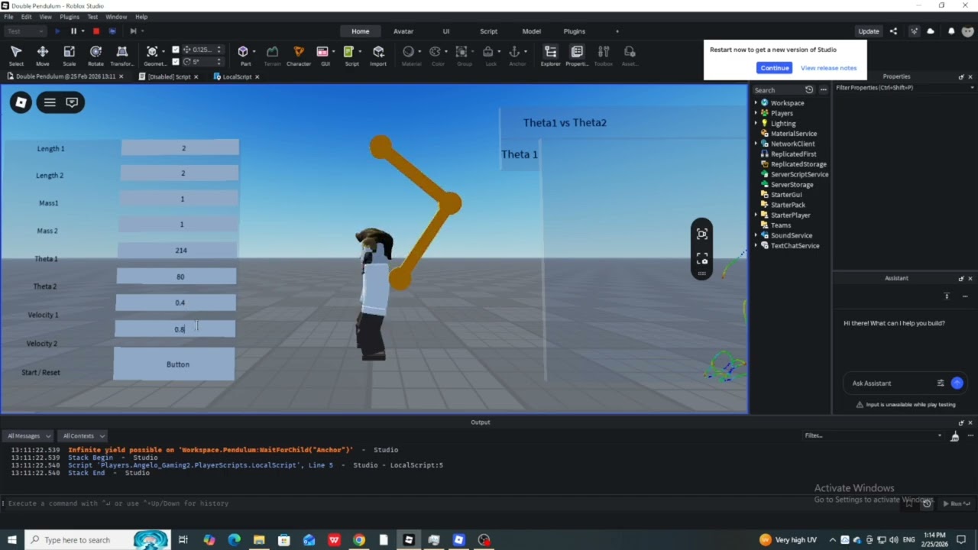This screenshot has height=550, width=978.
Task: Activate the Move tool
Action: click(x=43, y=54)
